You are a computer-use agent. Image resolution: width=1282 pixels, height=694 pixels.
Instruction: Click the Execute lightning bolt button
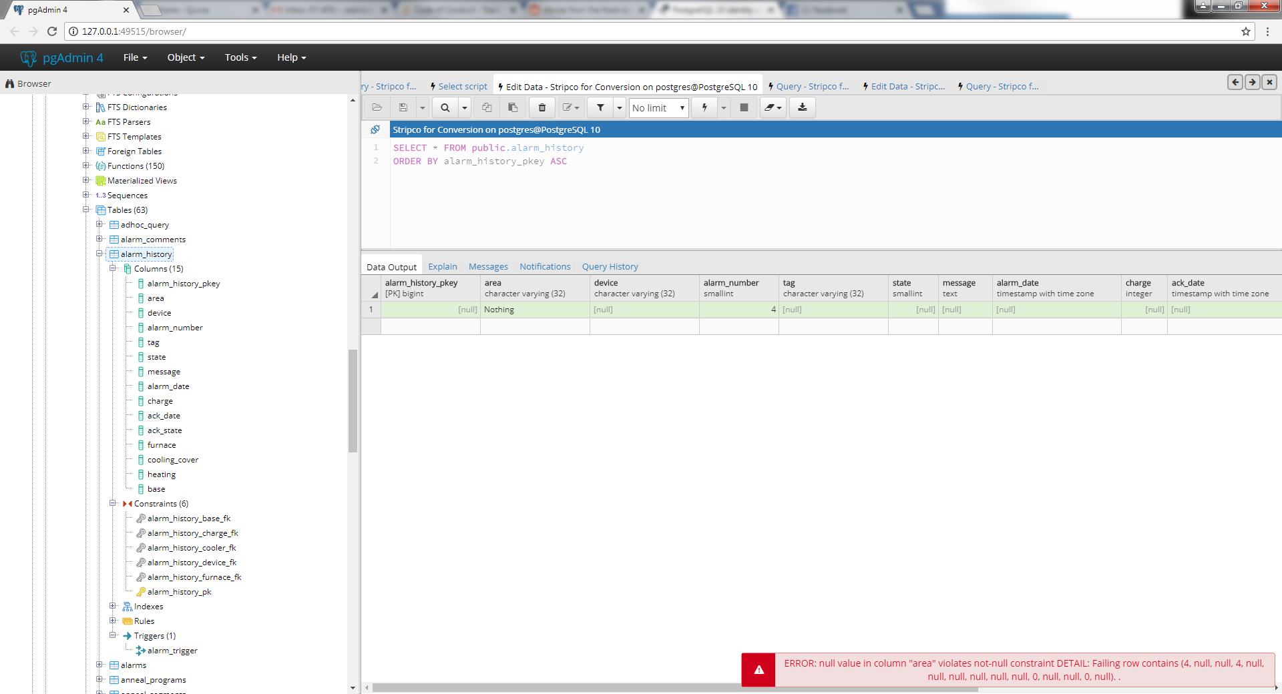[x=704, y=107]
